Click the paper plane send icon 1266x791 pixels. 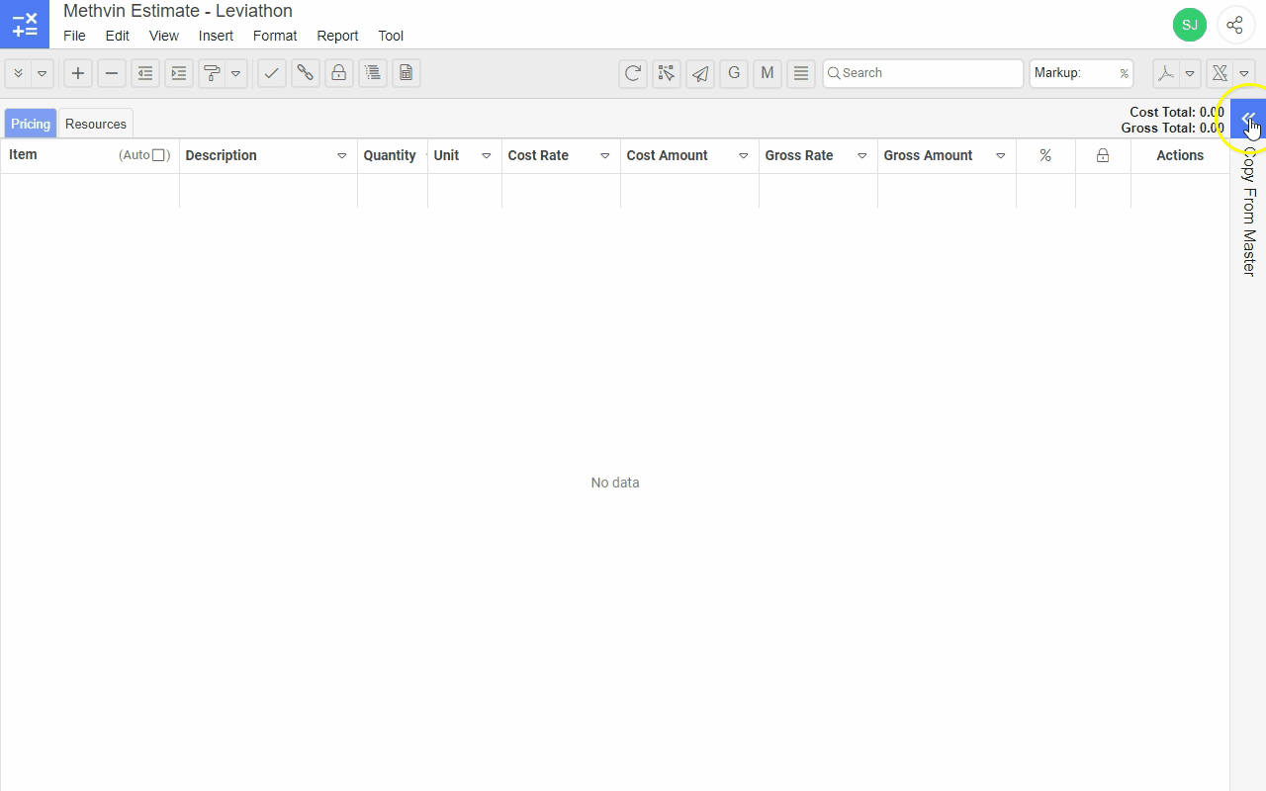(x=700, y=73)
